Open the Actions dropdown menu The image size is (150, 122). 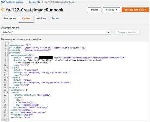click(111, 10)
